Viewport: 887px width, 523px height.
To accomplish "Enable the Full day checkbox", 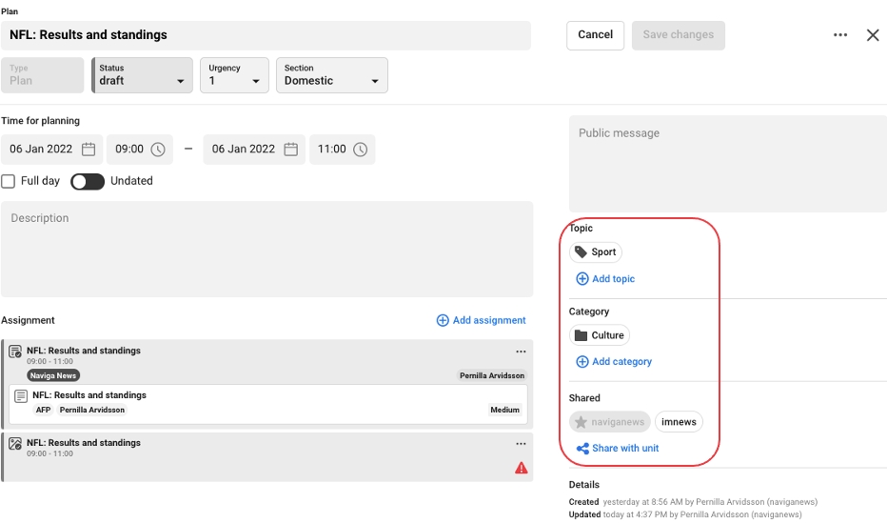I will click(9, 181).
